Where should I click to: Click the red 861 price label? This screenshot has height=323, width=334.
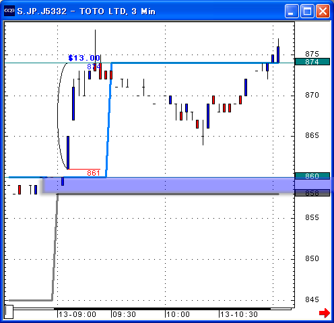click(x=94, y=173)
